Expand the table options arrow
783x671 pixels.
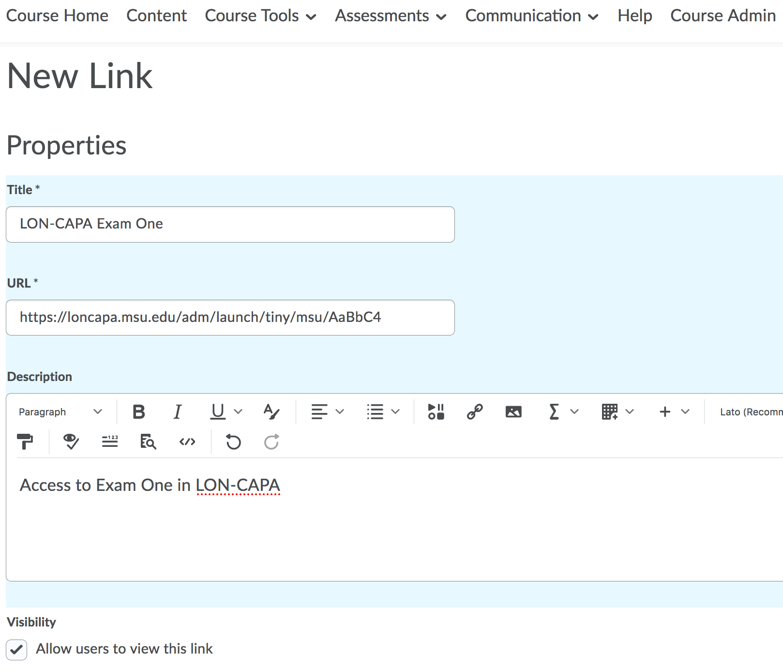pyautogui.click(x=630, y=412)
